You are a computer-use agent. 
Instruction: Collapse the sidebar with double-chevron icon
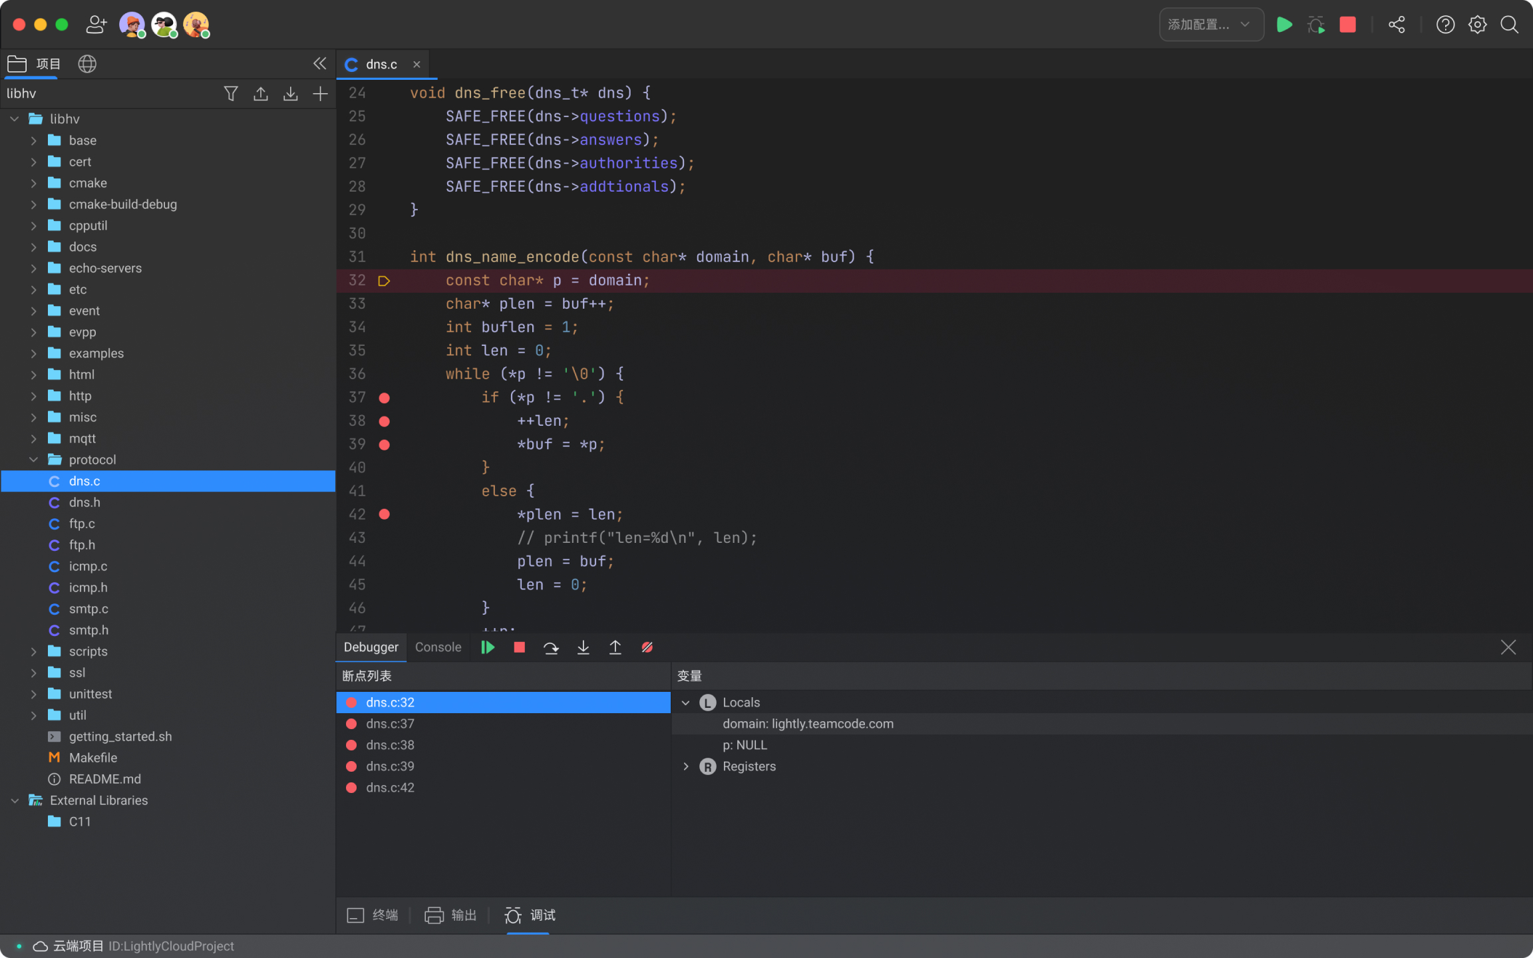tap(319, 63)
